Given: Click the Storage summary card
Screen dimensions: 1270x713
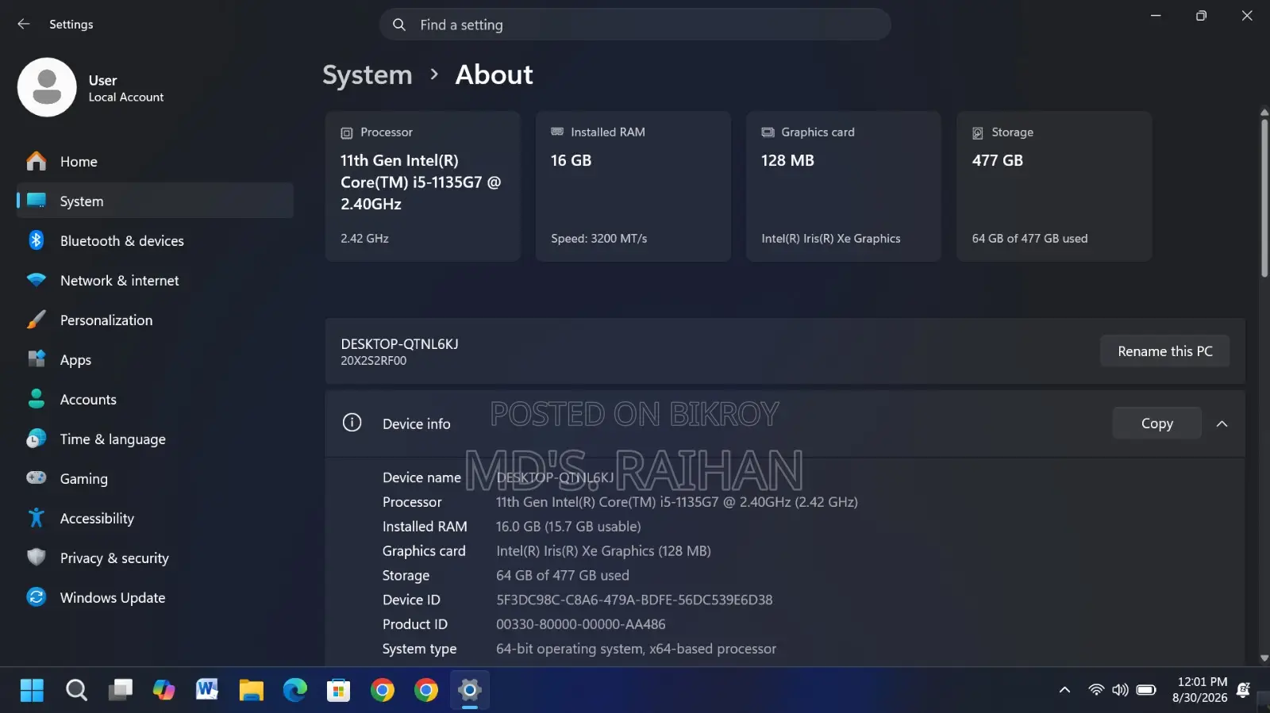Looking at the screenshot, I should click(1054, 186).
